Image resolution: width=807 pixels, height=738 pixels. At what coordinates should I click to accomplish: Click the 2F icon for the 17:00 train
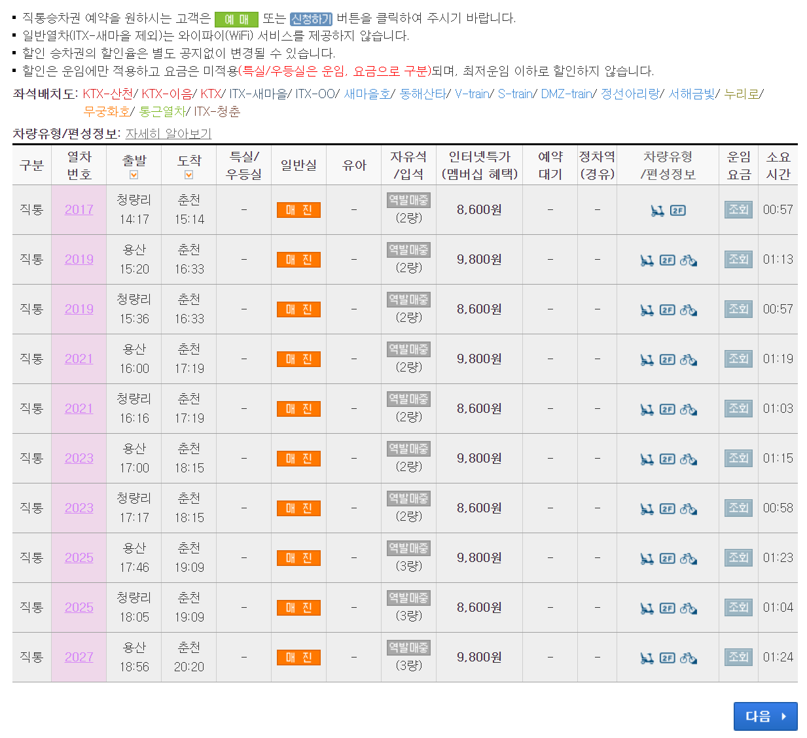pos(668,459)
